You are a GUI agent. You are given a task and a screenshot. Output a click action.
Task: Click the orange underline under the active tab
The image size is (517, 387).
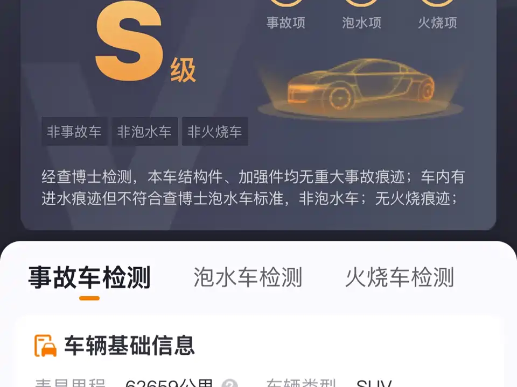(x=89, y=298)
